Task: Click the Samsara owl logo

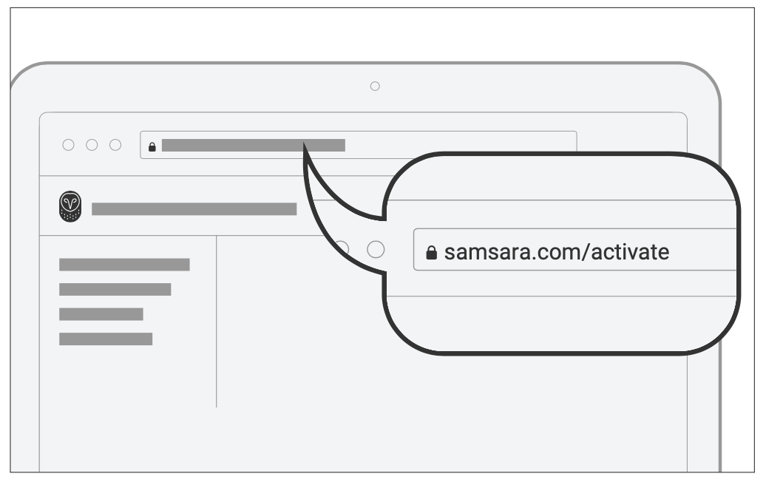Action: point(70,208)
